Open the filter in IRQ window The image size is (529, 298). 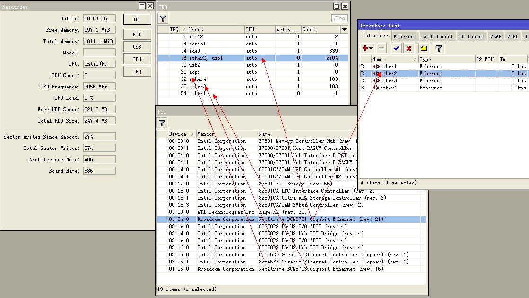(163, 18)
